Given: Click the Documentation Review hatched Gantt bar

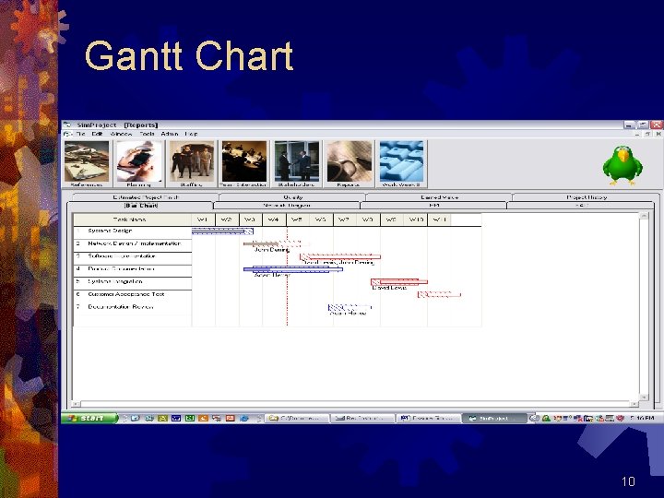Looking at the screenshot, I should click(x=350, y=307).
